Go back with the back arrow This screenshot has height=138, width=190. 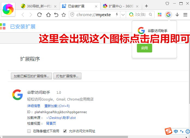(x=23, y=15)
